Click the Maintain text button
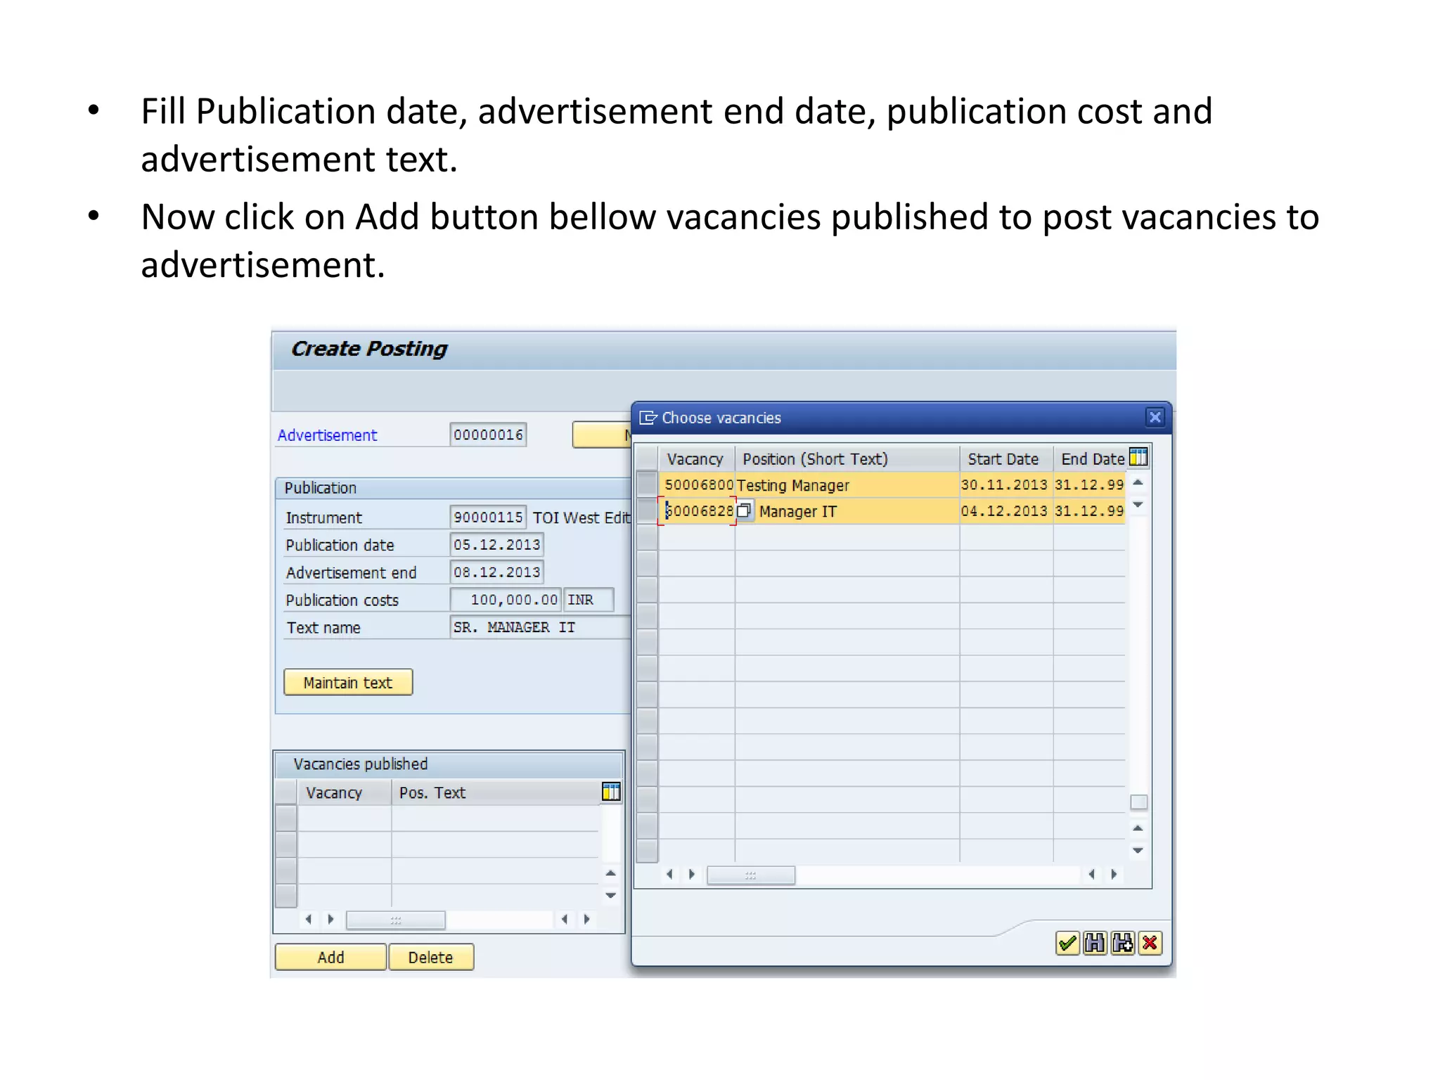 [348, 682]
